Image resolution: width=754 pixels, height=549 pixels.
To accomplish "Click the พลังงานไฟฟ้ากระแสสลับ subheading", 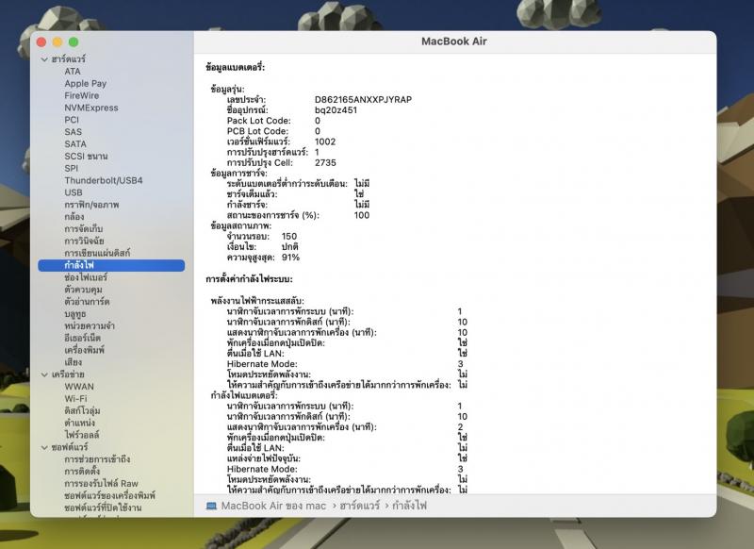I will tap(257, 301).
